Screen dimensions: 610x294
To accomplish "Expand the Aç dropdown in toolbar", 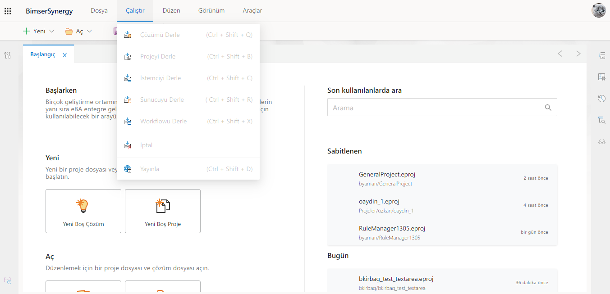I will [x=89, y=32].
